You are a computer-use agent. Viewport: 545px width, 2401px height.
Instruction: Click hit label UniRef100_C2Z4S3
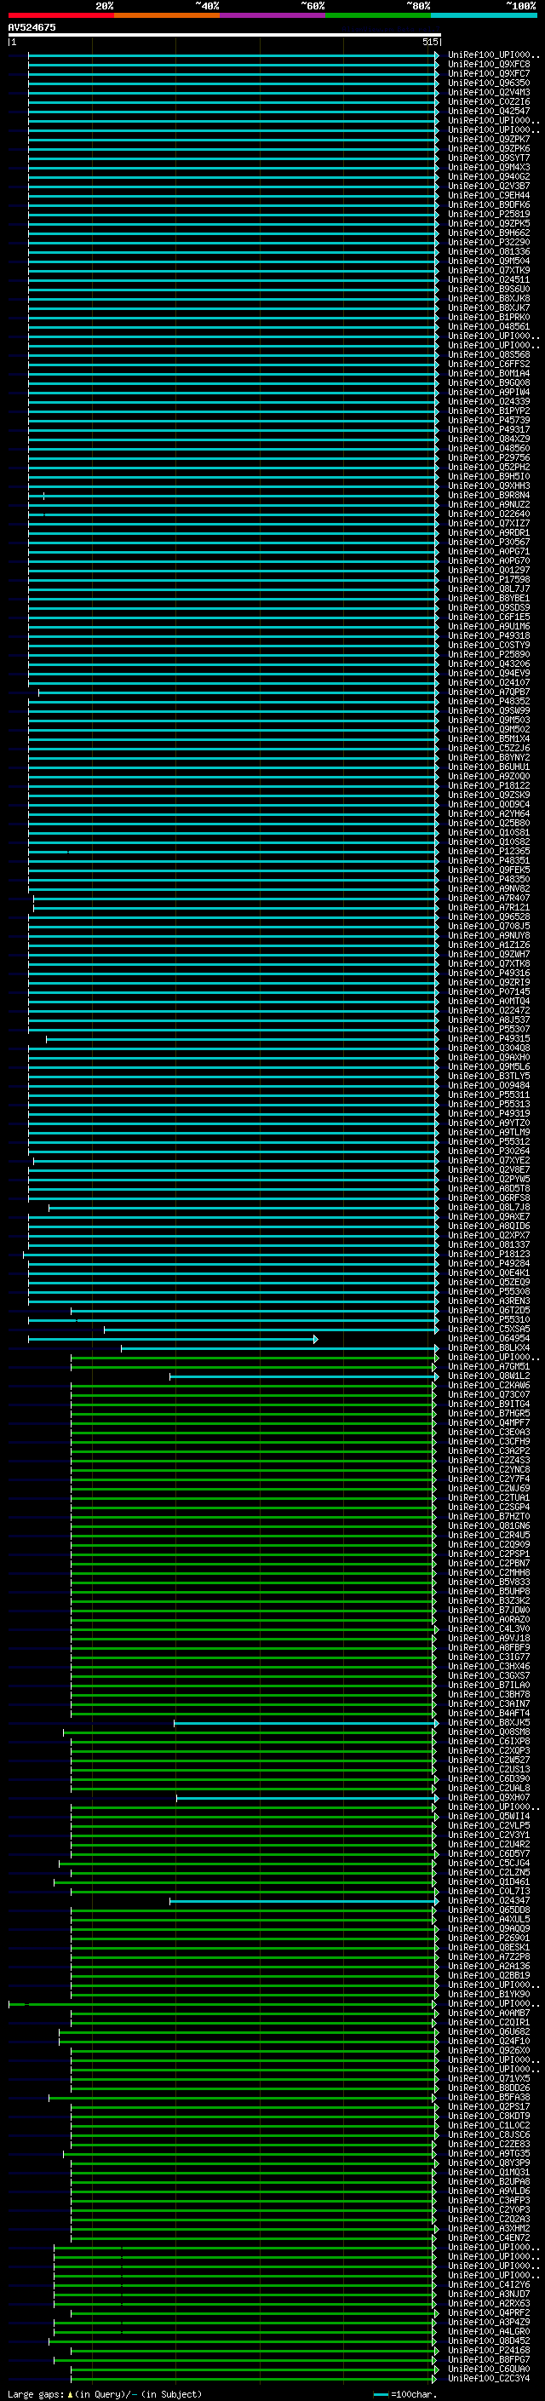pos(489,1460)
